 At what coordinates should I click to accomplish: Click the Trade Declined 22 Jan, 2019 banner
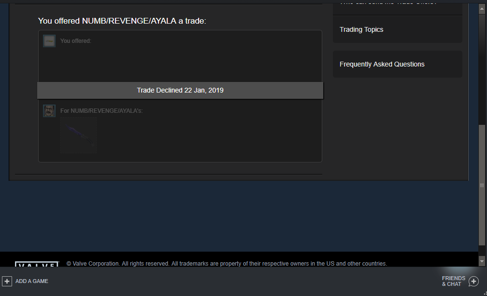[180, 90]
